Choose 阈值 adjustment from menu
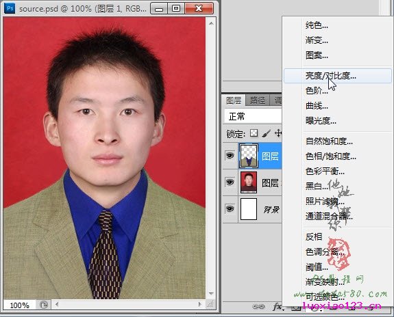 pos(317,267)
